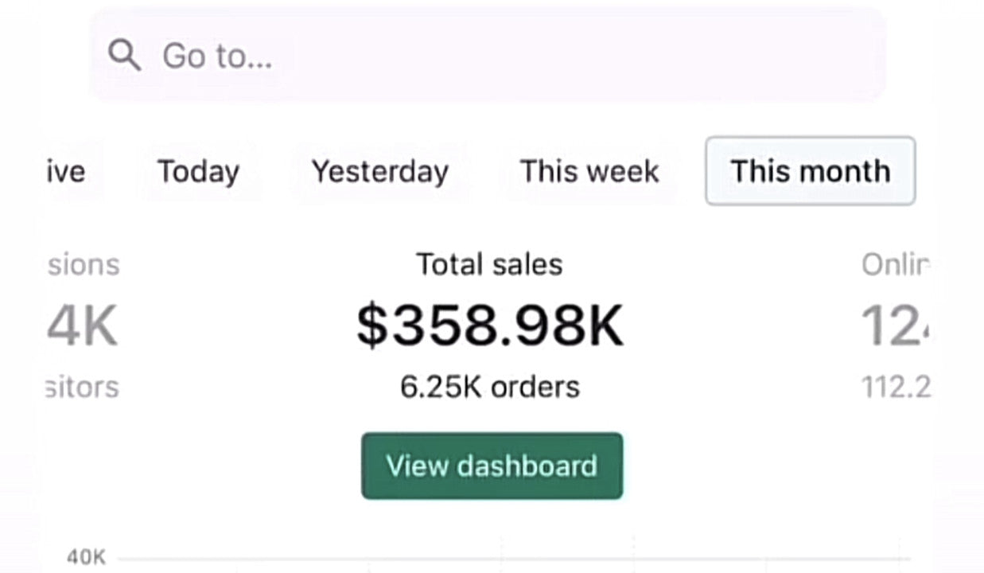
Task: Click the Total sales heading
Action: (x=489, y=264)
